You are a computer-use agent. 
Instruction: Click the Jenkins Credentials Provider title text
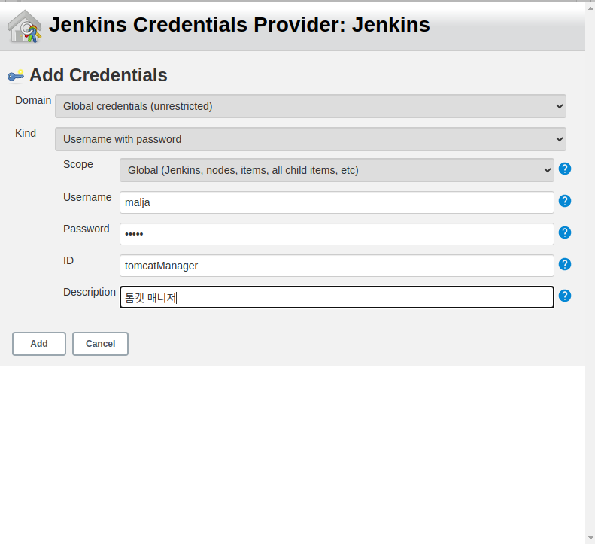click(x=239, y=25)
